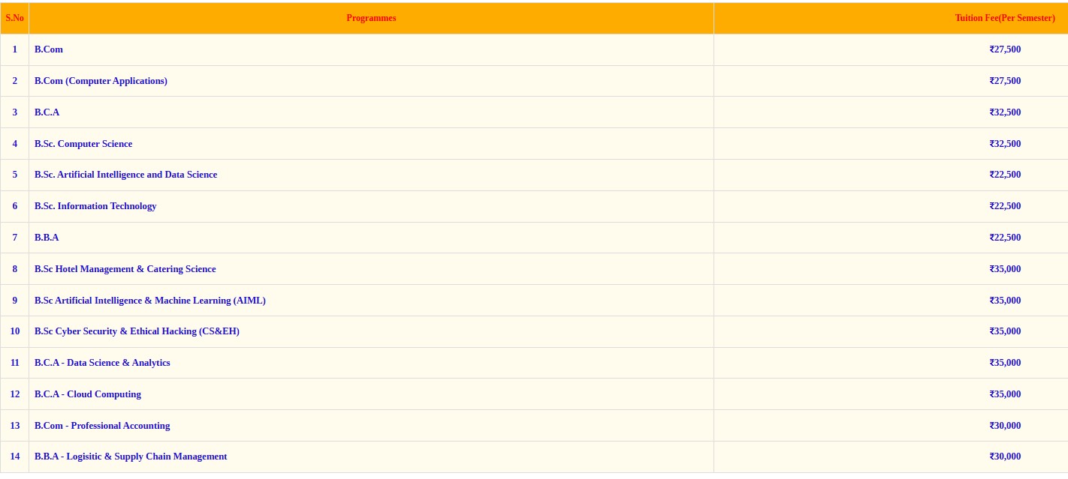The width and height of the screenshot is (1068, 479).
Task: Click the ₹27,500 fee for B.Com
Action: (x=1005, y=49)
